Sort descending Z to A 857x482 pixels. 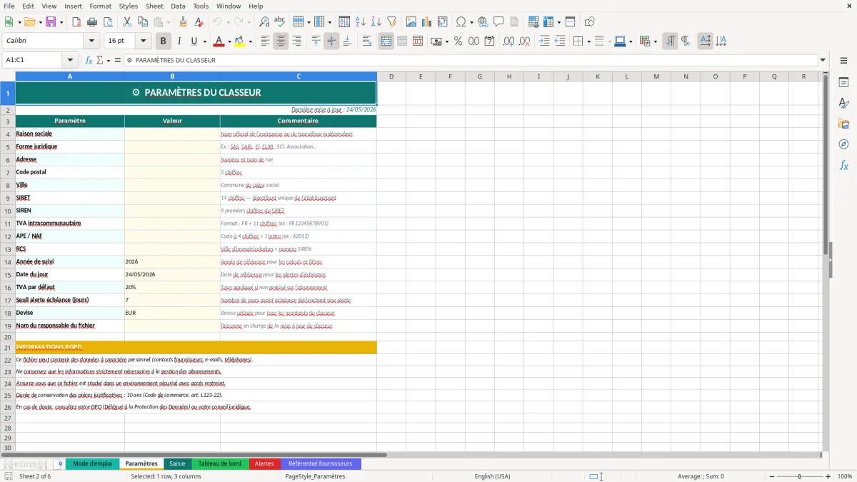tap(376, 22)
